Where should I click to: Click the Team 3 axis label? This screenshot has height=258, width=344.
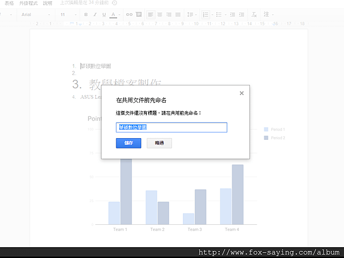(x=194, y=229)
